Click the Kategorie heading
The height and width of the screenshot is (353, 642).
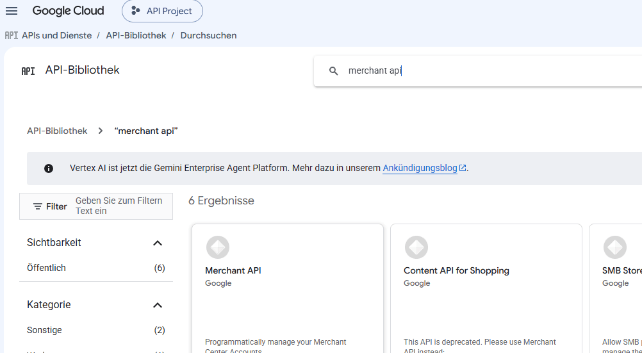point(49,305)
